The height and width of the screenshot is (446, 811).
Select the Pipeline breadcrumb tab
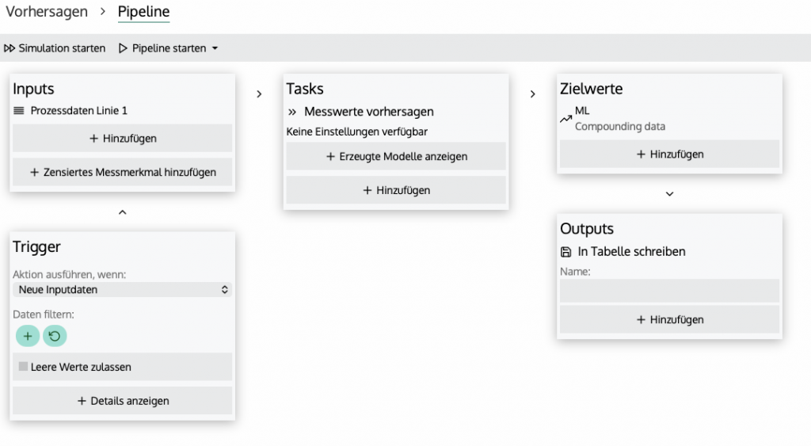143,12
